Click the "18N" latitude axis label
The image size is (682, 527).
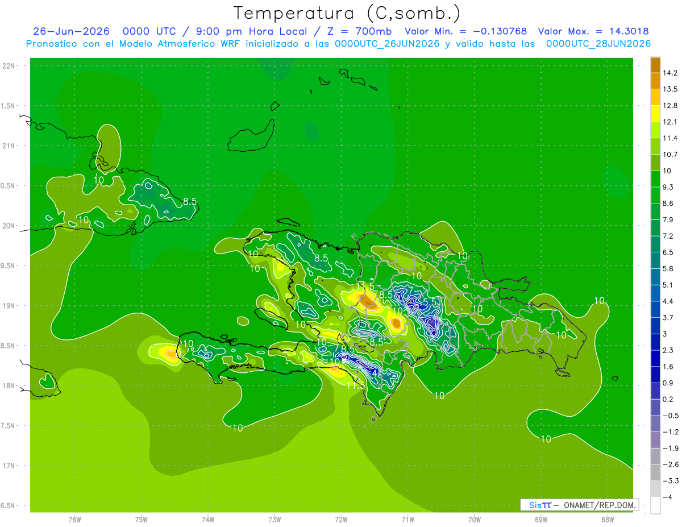coord(9,385)
